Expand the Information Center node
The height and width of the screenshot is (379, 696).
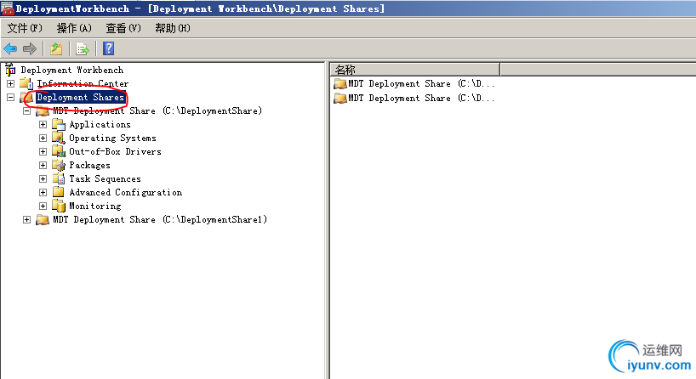coord(11,83)
